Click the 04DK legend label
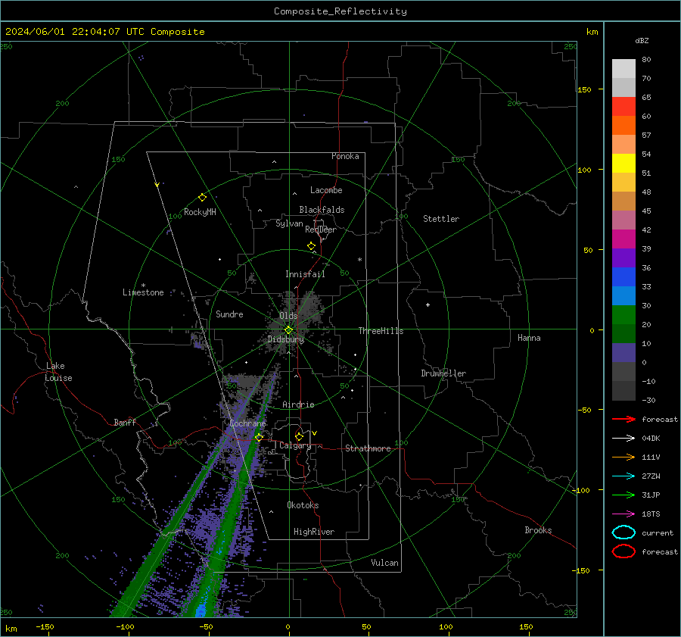Viewport: 681px width, 637px height. pos(651,439)
